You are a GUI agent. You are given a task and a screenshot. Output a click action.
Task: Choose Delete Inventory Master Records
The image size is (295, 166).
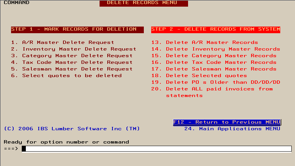pos(216,49)
